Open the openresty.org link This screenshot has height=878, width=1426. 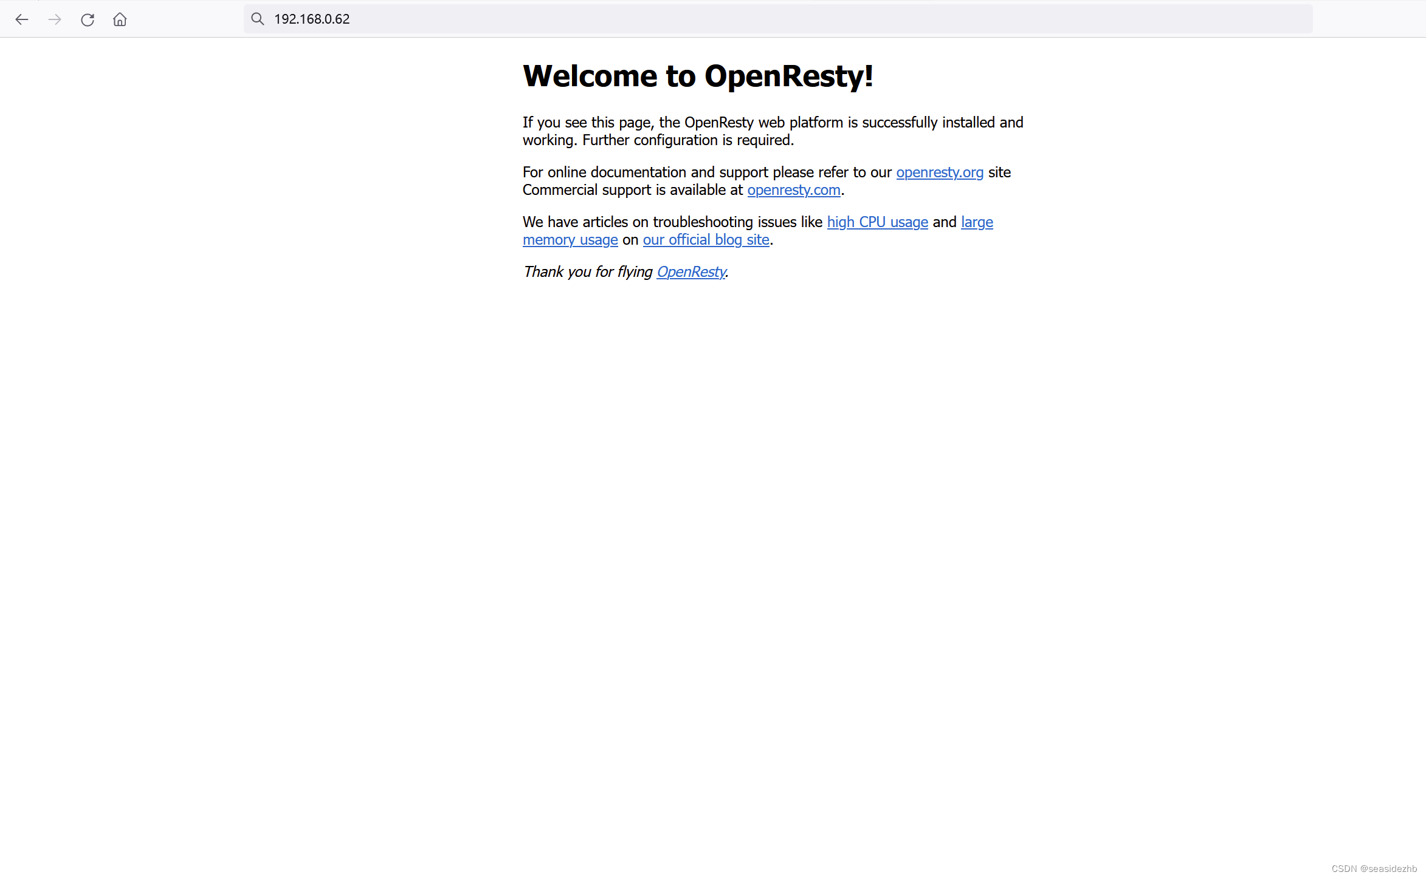click(940, 172)
